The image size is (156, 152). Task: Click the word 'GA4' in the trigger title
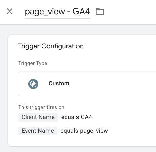pos(81,11)
